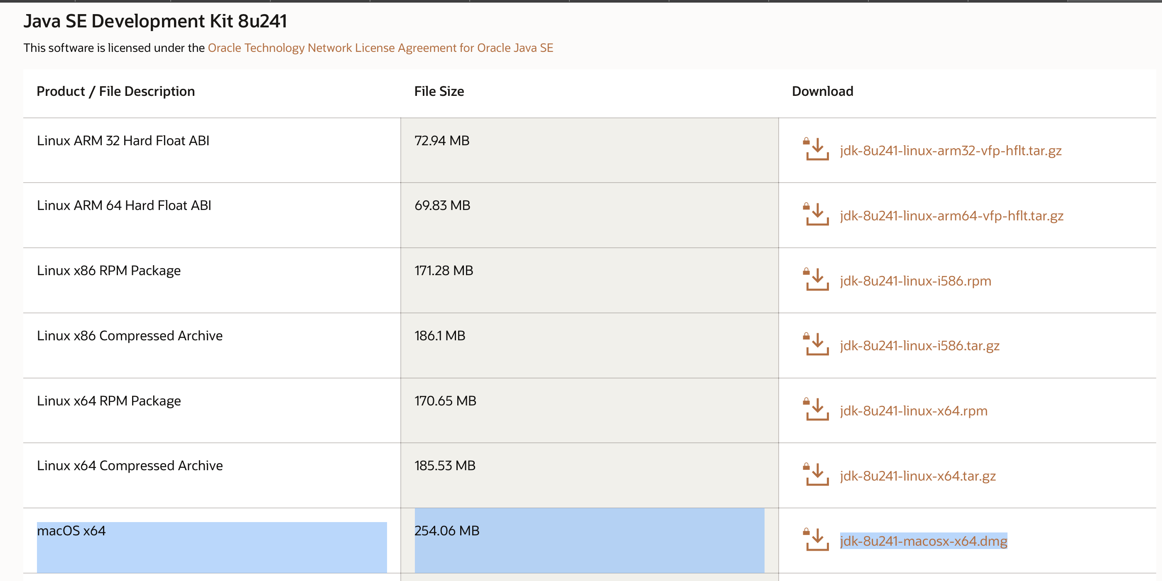Click the Product / File Description column header
This screenshot has height=581, width=1162.
click(x=115, y=91)
